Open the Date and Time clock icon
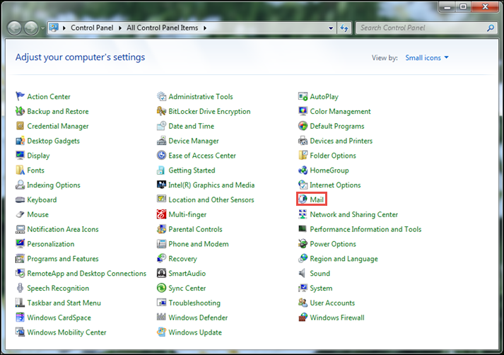Screen dimensions: 504x355 161,126
